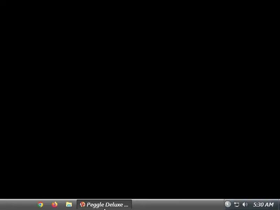280x210 pixels.
Task: Launch Firefox from the taskbar
Action: tap(55, 204)
